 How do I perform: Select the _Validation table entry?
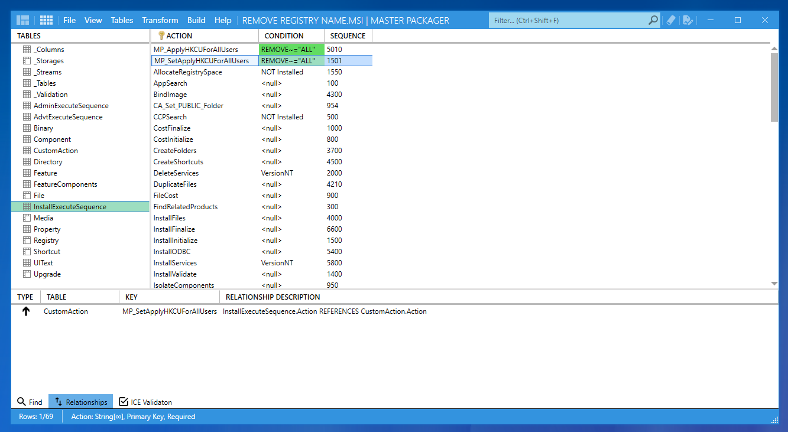coord(50,95)
